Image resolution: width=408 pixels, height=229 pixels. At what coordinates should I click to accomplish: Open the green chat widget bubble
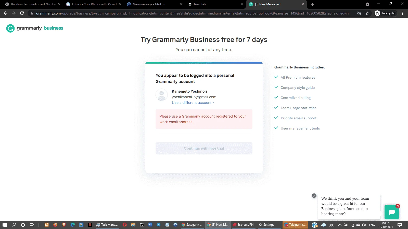coord(392,212)
